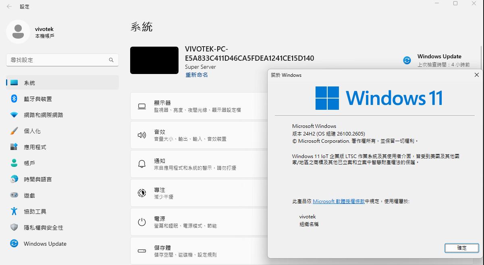Select the Bluetooth icon in sidebar

tap(14, 99)
